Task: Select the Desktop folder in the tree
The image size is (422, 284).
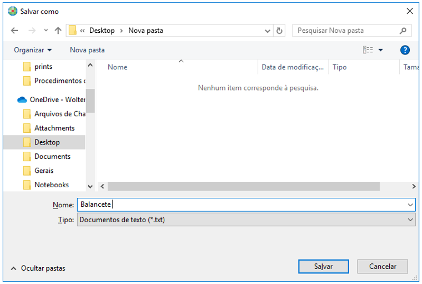Action: click(44, 142)
